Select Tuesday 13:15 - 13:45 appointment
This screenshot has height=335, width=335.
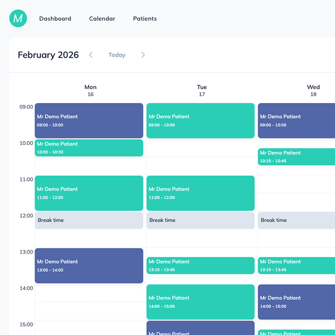point(201,266)
